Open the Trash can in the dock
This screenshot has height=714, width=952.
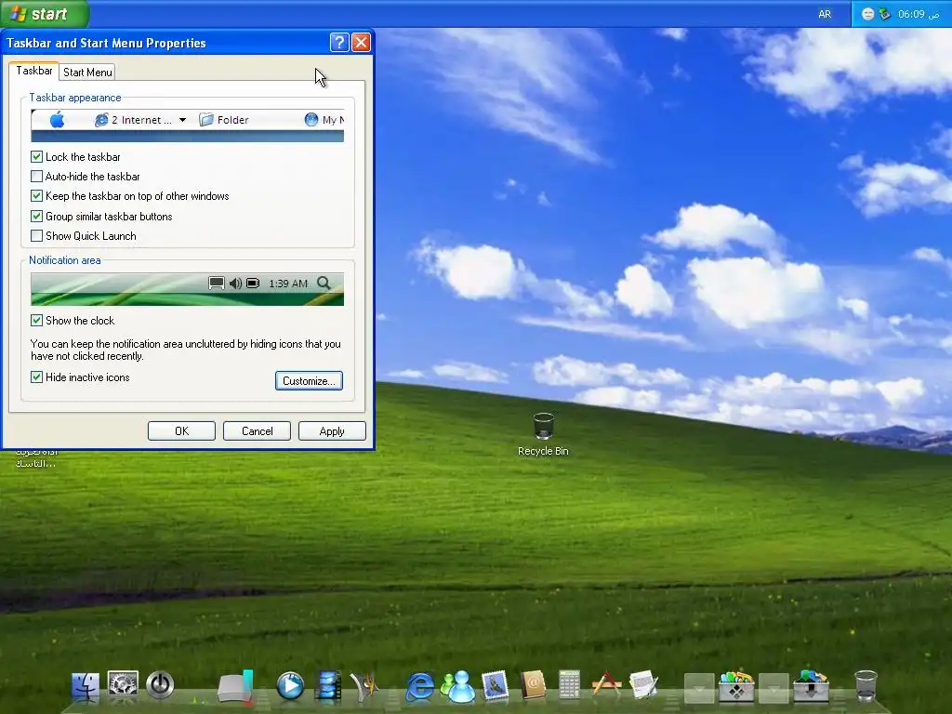(x=866, y=686)
